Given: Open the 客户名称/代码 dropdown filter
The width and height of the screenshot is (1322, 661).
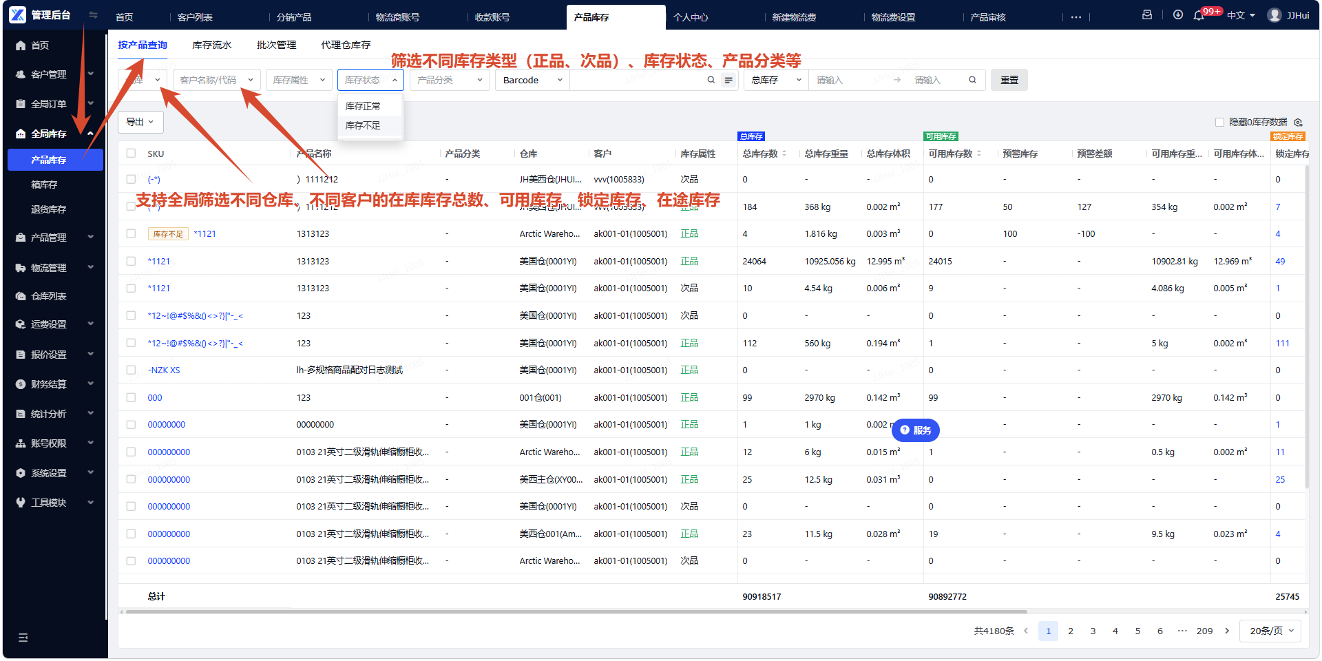Looking at the screenshot, I should 217,80.
